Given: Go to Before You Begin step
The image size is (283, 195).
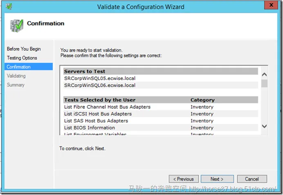Looking at the screenshot, I should (24, 49).
